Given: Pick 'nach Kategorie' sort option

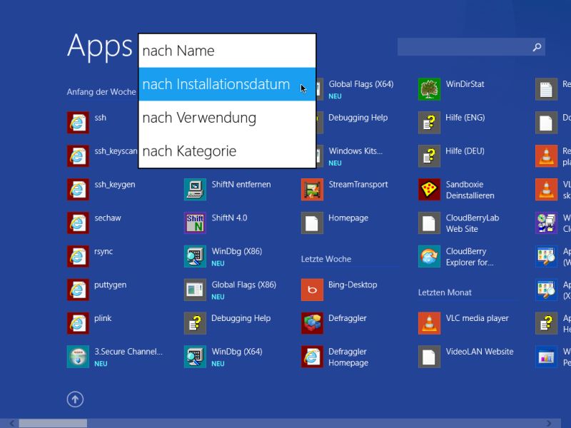Looking at the screenshot, I should point(227,151).
